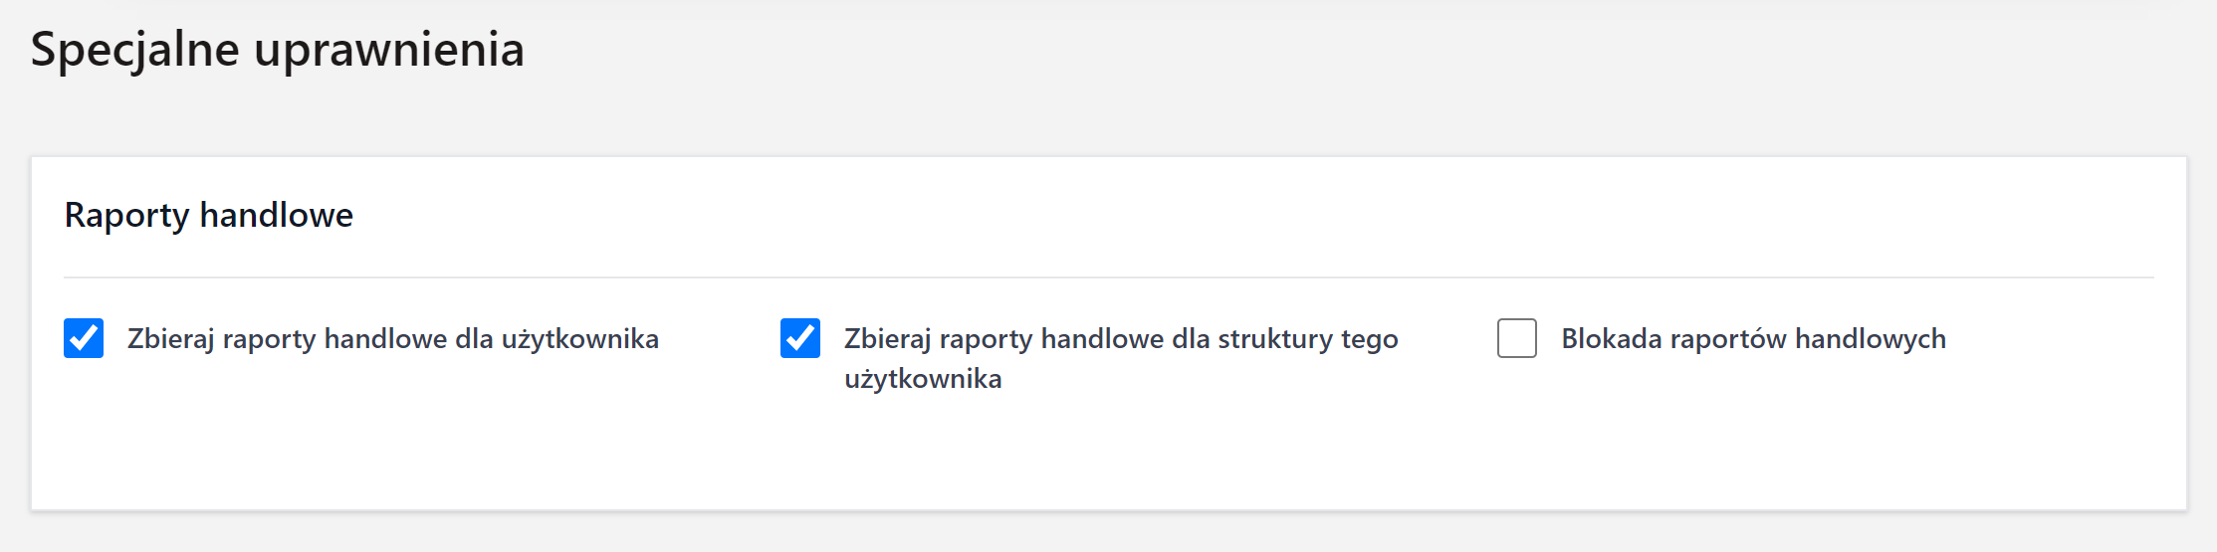Image resolution: width=2217 pixels, height=552 pixels.
Task: Click the "Blokada raportów handlowych" label text
Action: point(1752,339)
